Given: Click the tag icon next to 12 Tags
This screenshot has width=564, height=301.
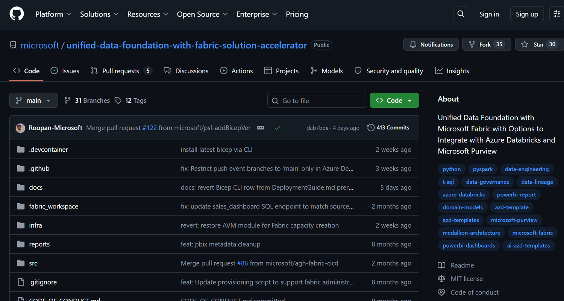Looking at the screenshot, I should (x=118, y=100).
